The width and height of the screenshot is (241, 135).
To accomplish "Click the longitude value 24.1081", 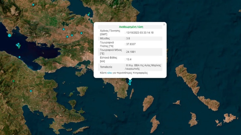I will pyautogui.click(x=131, y=52).
